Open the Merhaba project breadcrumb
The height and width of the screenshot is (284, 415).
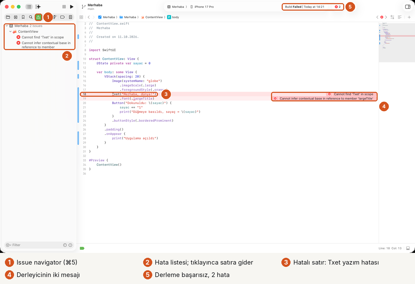106,17
